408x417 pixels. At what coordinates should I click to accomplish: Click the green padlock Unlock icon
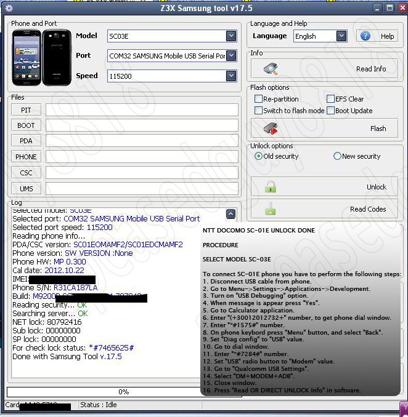(270, 187)
